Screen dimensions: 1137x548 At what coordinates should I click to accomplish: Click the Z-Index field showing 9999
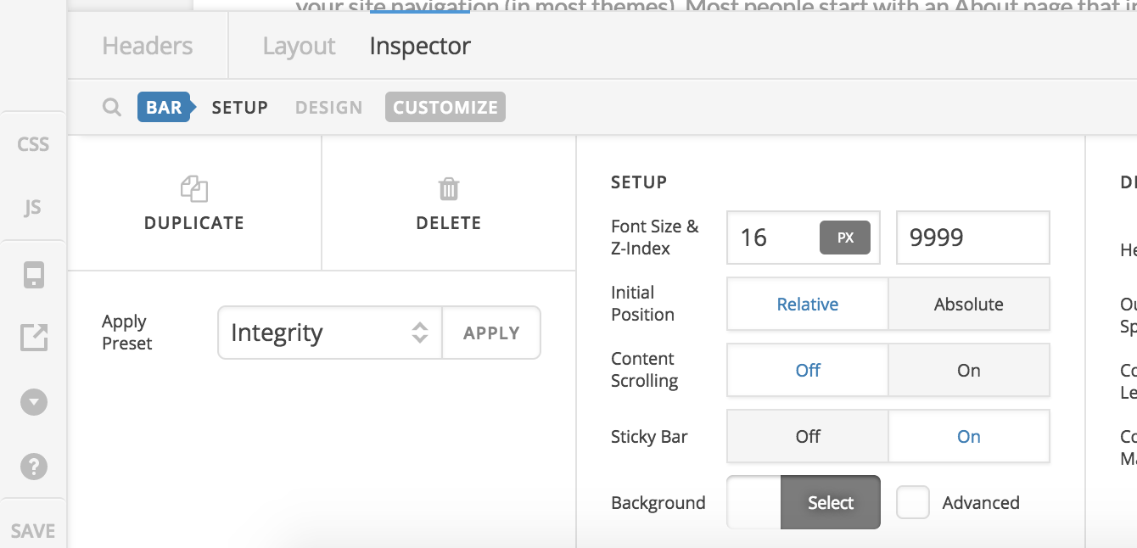[x=972, y=238]
